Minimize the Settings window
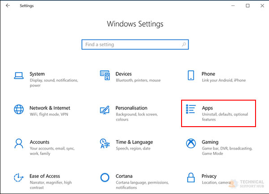Screen dimensions: 269x194 (x=233, y=6)
